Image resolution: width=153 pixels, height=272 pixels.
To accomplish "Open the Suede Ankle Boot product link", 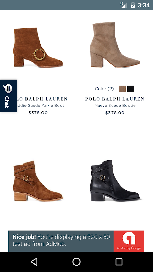I will click(40, 105).
